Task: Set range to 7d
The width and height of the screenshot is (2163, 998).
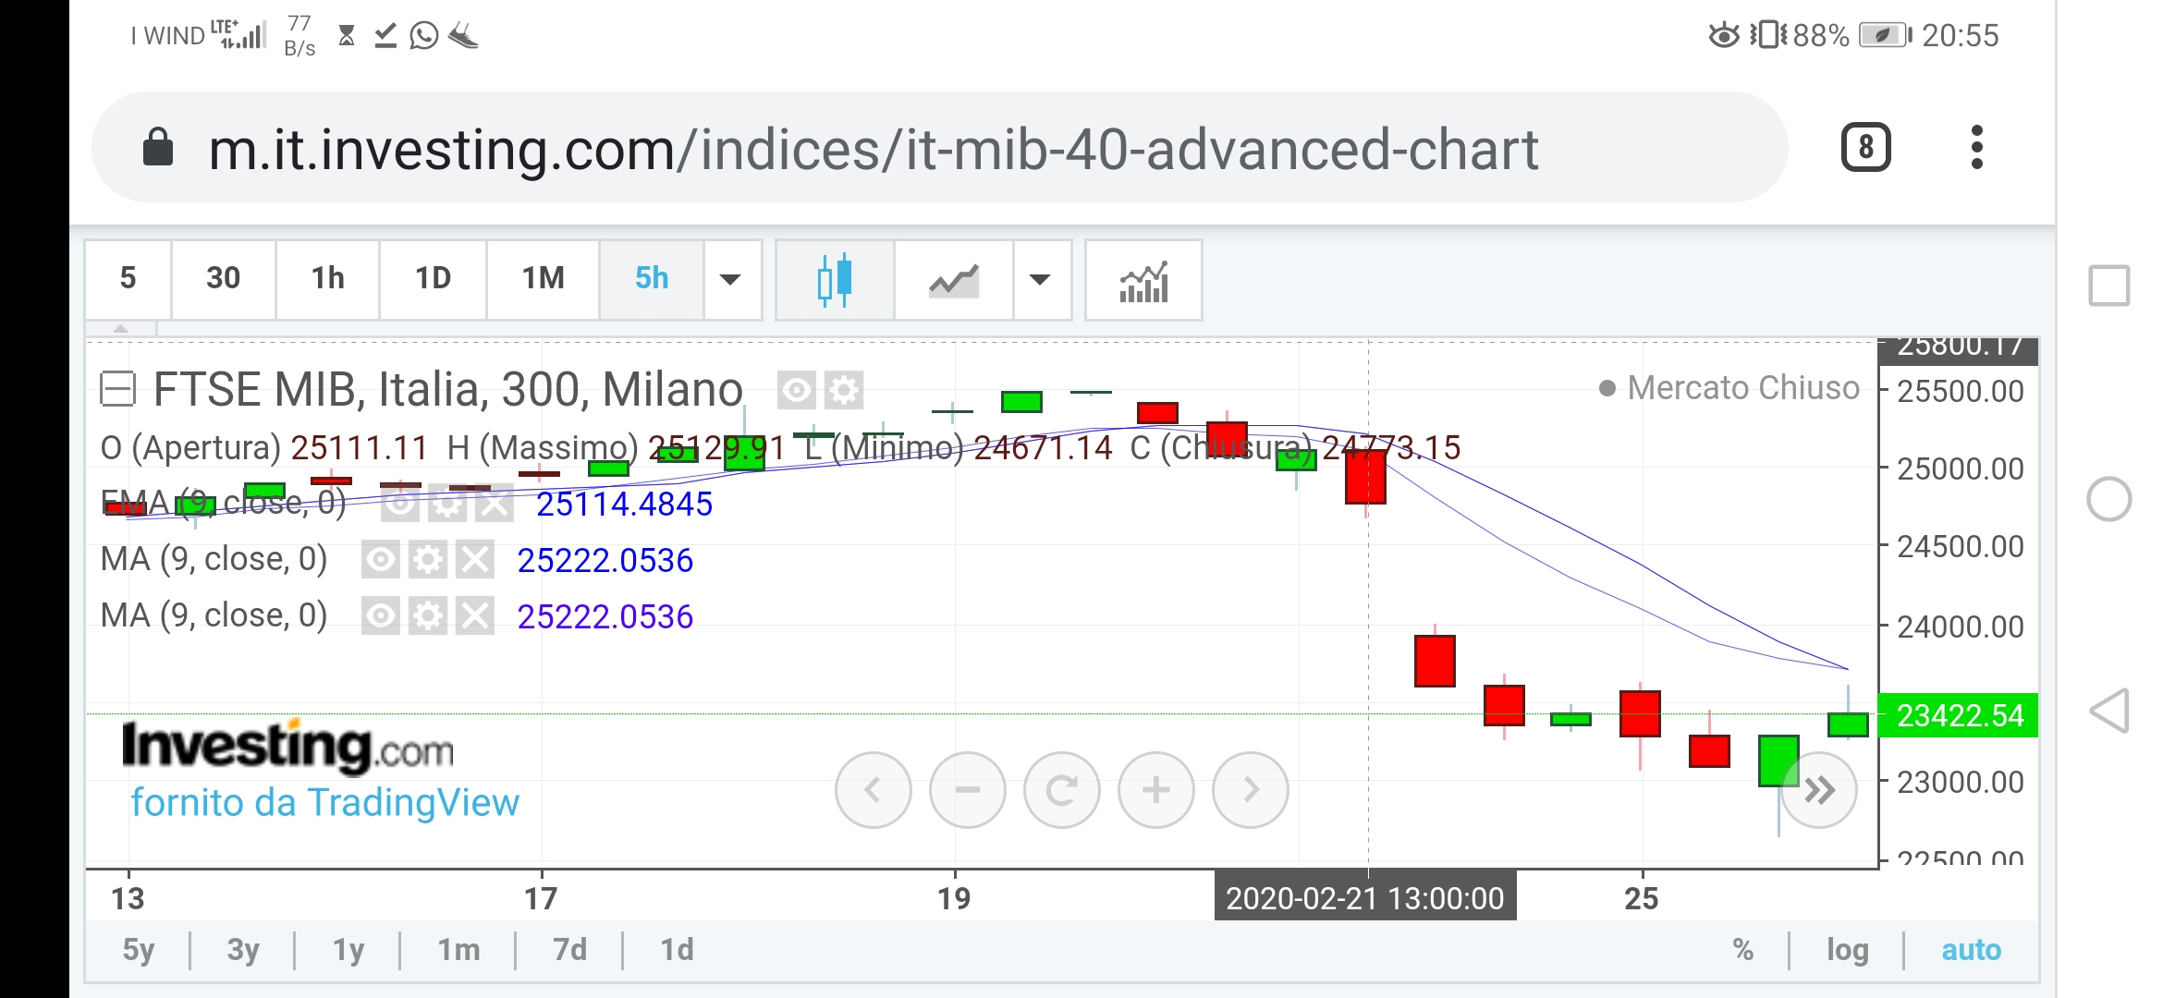Action: [x=569, y=950]
